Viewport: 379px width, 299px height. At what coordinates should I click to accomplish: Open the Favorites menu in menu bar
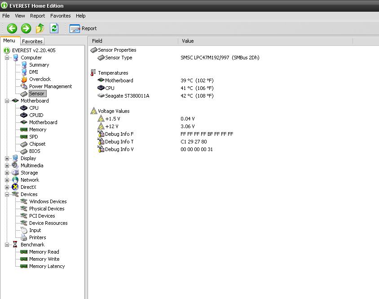[x=61, y=16]
